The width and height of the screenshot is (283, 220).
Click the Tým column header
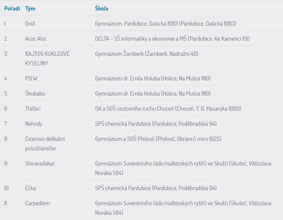coord(30,9)
